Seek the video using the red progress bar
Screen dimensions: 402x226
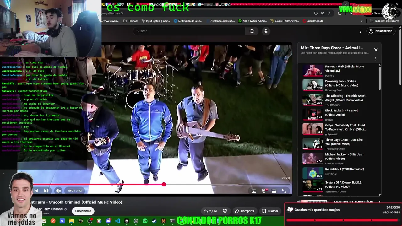[x=161, y=184]
